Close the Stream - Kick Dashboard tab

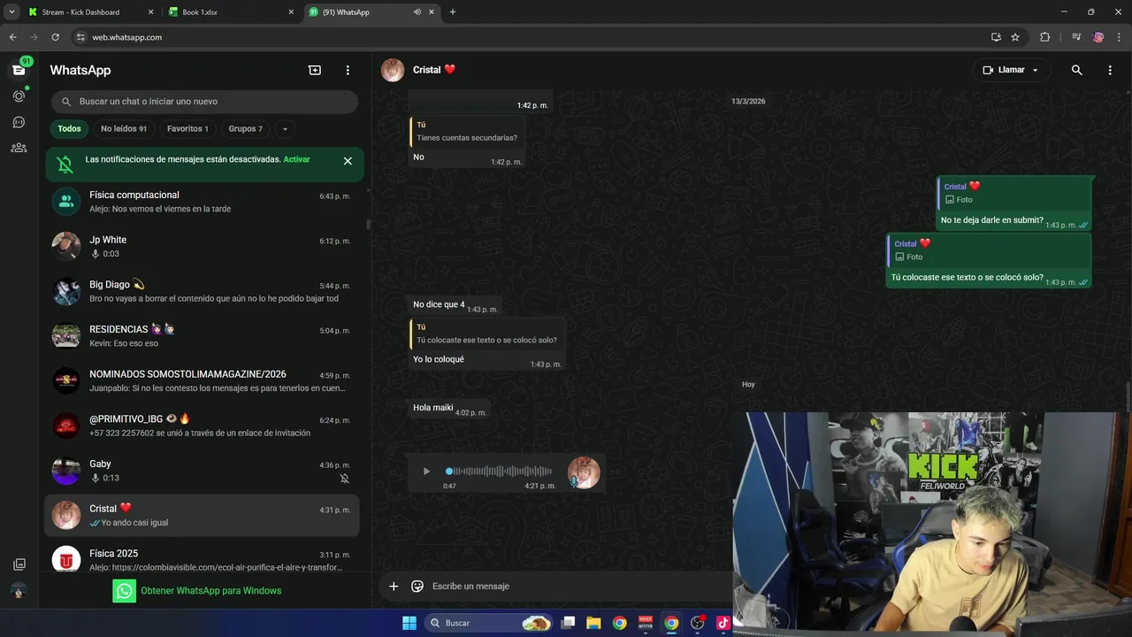coord(150,12)
